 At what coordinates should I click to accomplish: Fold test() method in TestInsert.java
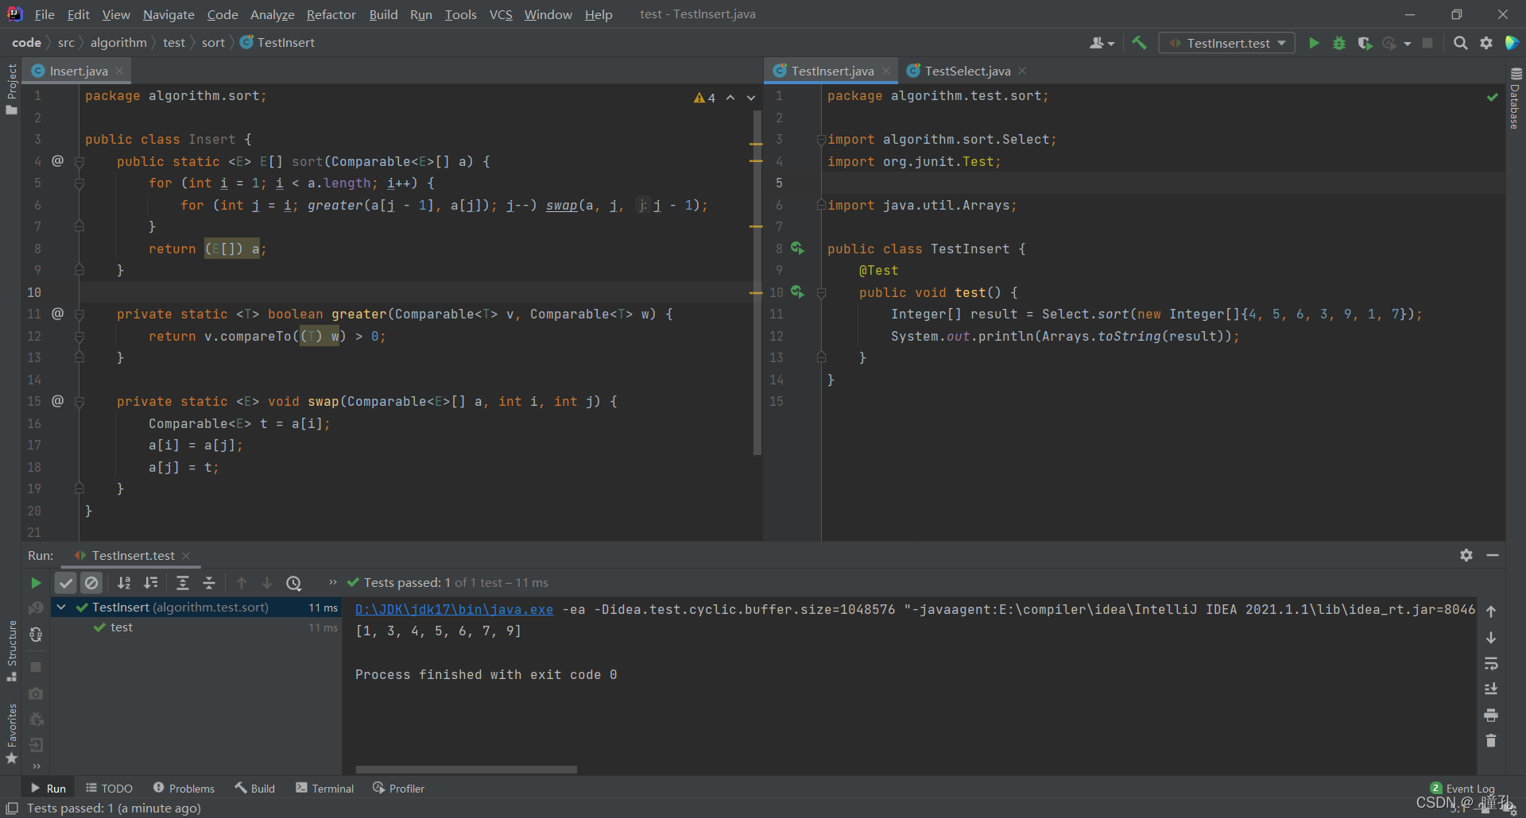[821, 293]
